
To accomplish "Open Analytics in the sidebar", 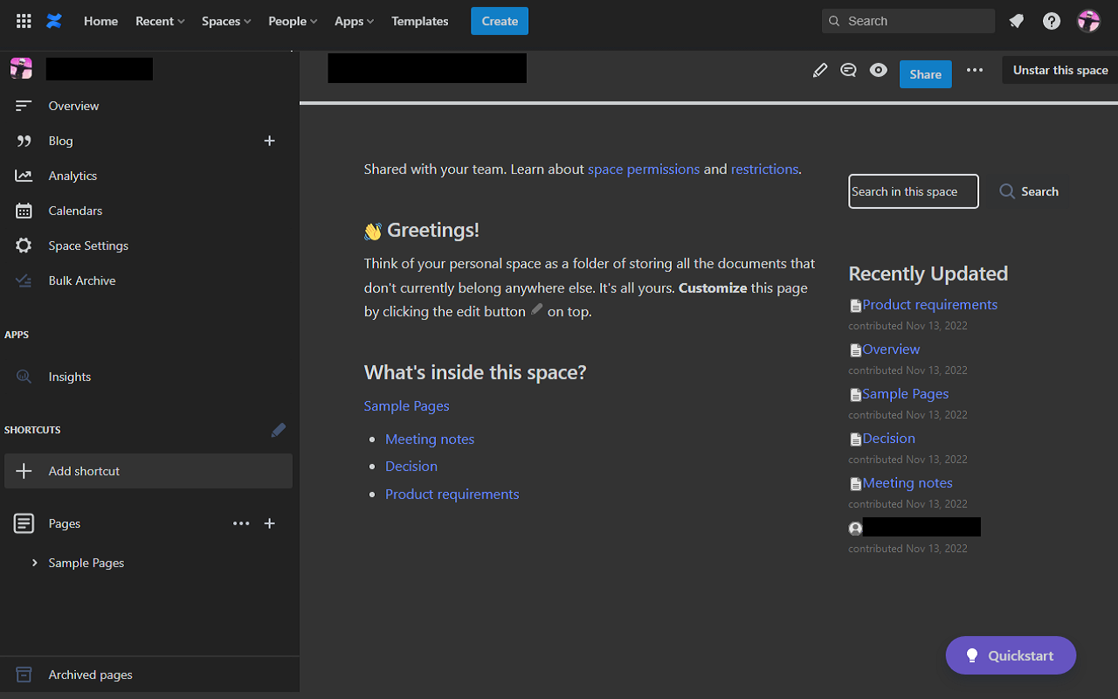I will pos(72,176).
